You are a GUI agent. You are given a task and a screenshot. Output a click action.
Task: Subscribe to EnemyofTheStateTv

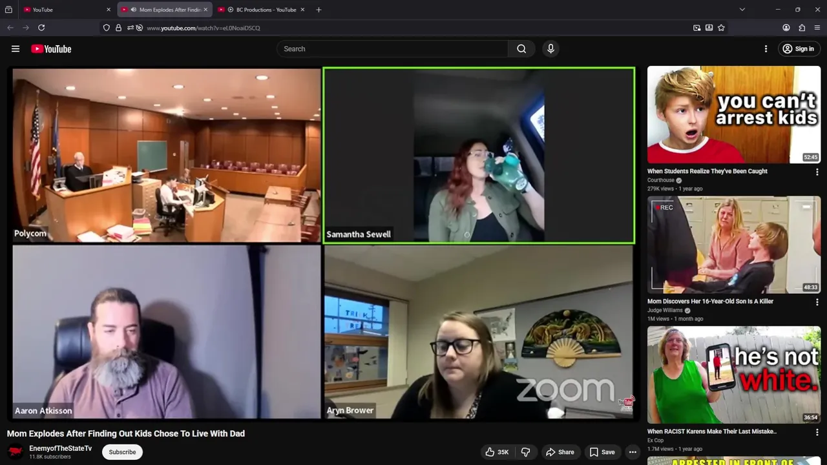[x=122, y=452]
